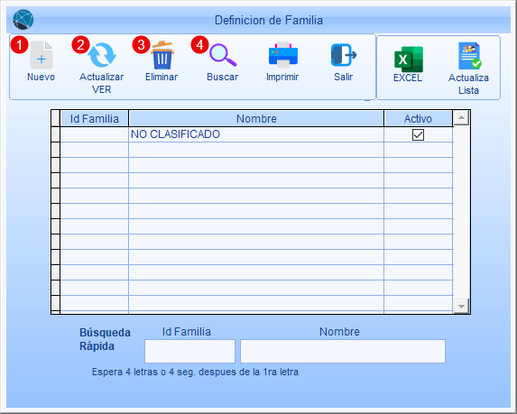Screen dimensions: 517x414
Task: Click the empty Id Familia cell in first row
Action: pos(95,134)
